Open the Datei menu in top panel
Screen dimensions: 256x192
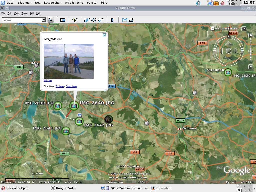click(x=10, y=3)
